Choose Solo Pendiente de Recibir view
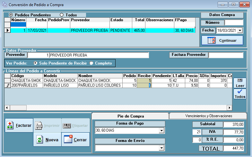 [35, 63]
